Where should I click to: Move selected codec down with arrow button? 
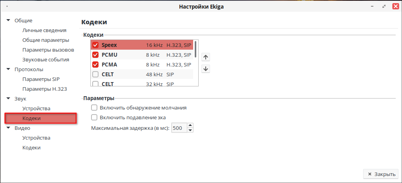pos(206,69)
